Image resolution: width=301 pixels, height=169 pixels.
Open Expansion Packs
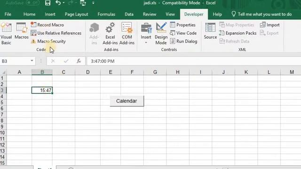pos(238,33)
